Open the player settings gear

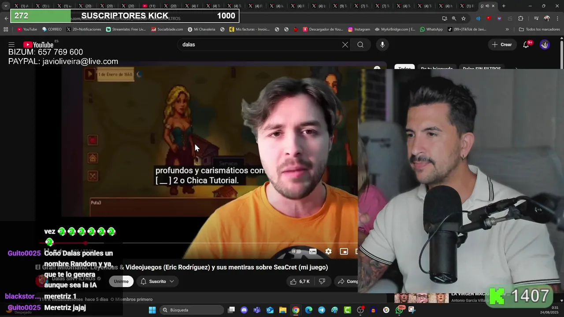click(328, 251)
